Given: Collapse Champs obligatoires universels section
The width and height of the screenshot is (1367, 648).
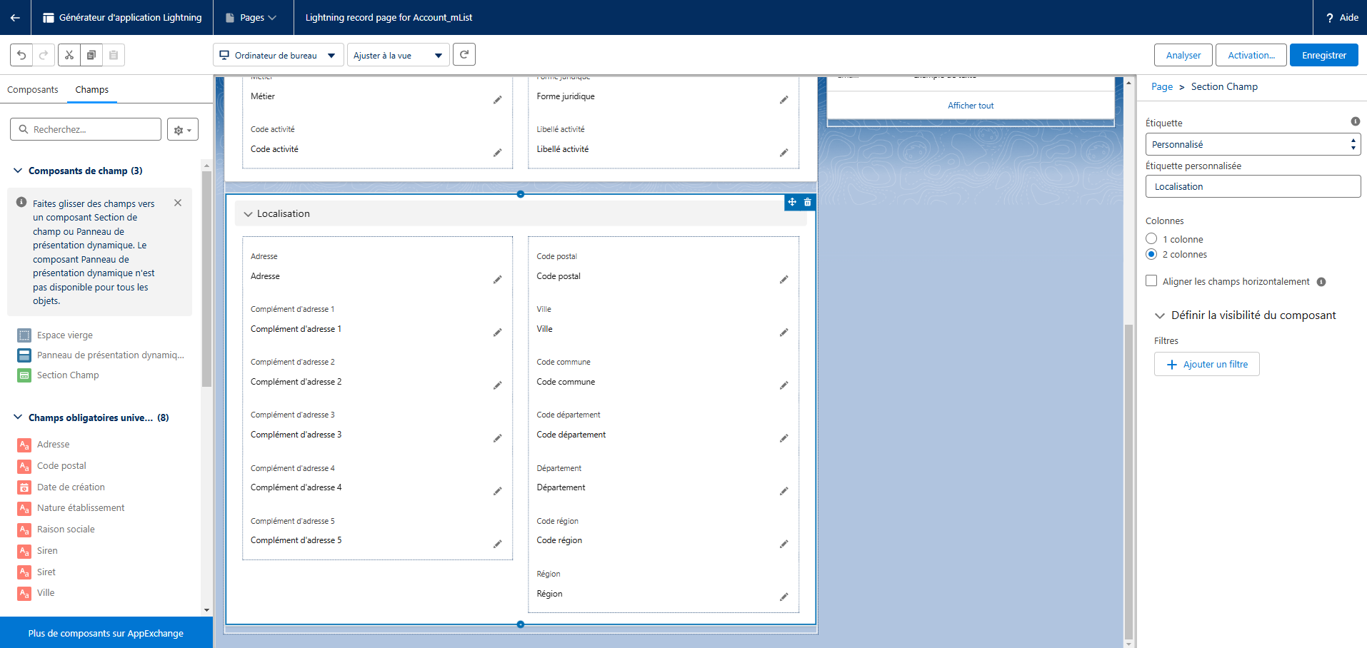Looking at the screenshot, I should (x=18, y=417).
